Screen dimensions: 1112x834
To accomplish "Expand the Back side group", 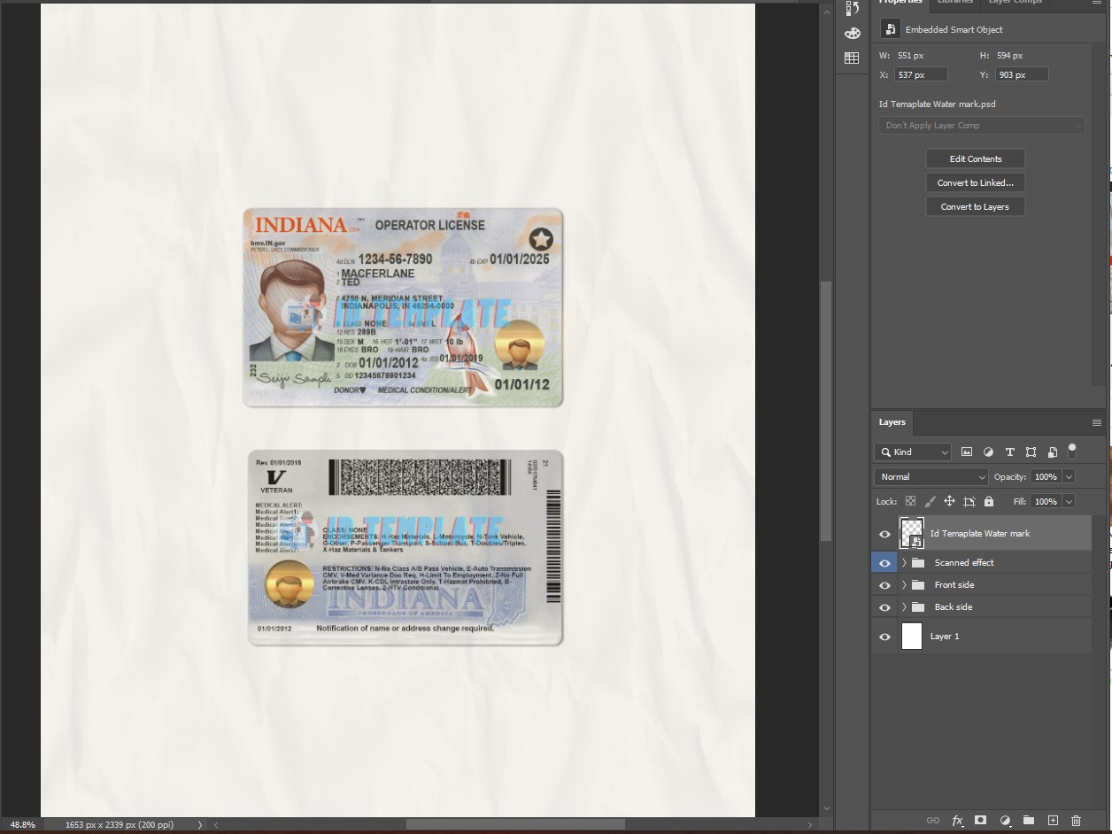I will point(904,607).
